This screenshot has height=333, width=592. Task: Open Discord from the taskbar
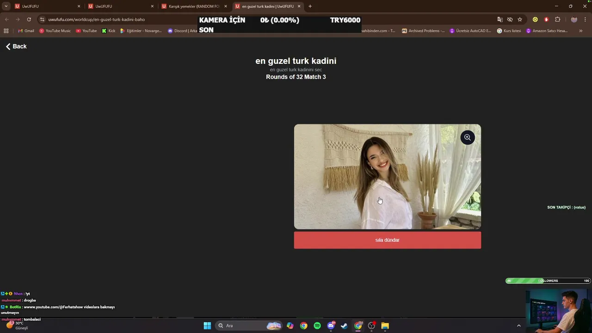pos(331,326)
